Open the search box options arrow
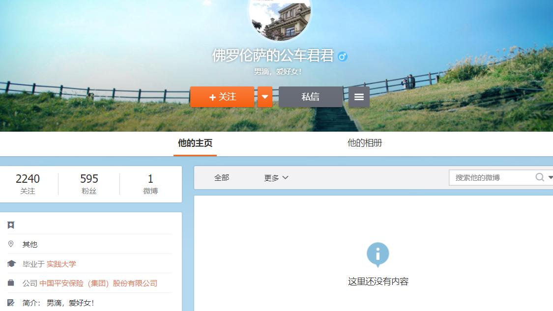Viewport: 553px width, 311px height. point(550,177)
